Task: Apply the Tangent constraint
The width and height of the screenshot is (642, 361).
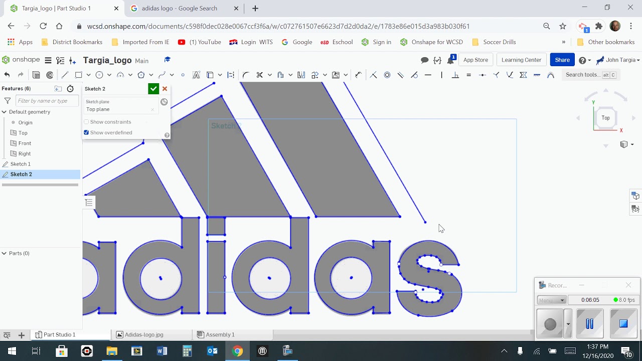Action: tap(414, 75)
